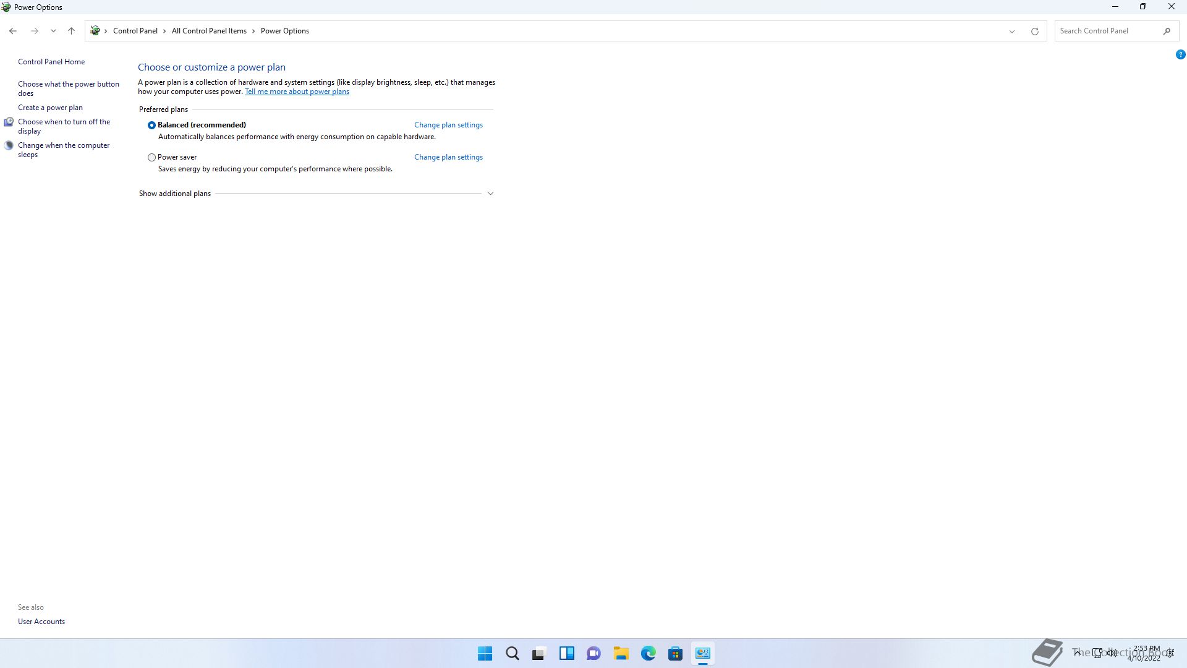Open Choose when to turn off the display

coord(64,126)
